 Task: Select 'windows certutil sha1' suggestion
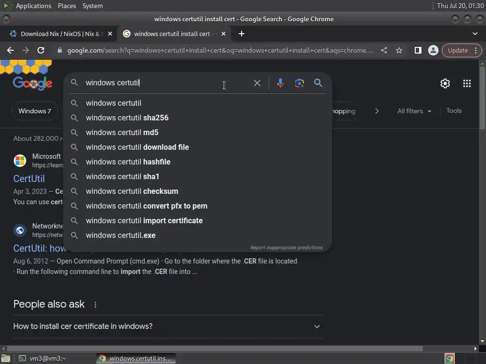pos(198,177)
